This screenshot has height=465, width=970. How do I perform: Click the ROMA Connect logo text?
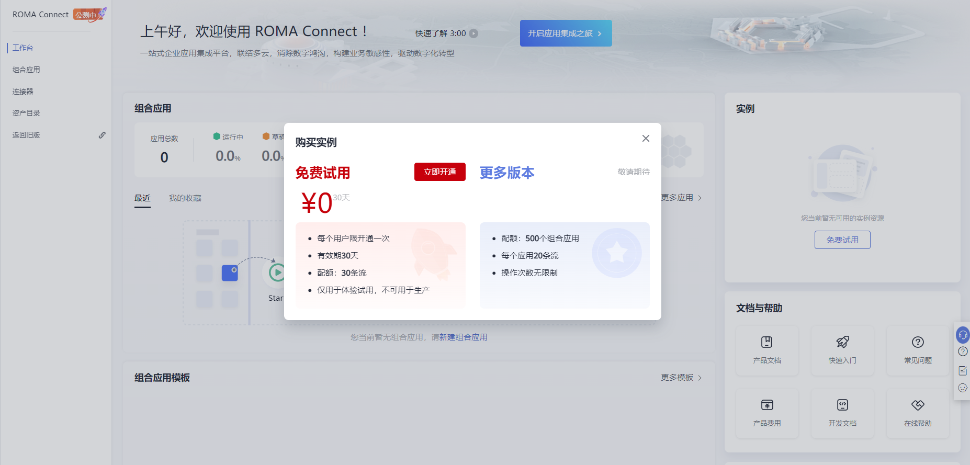41,15
